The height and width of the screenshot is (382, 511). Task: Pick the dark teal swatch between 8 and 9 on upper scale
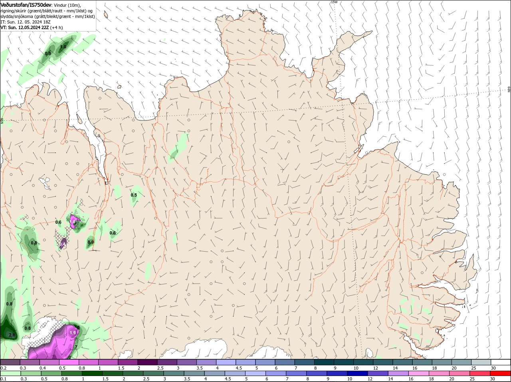[x=324, y=362]
